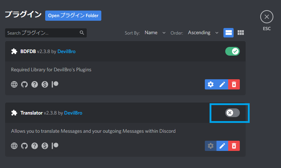Viewport: 281px width, 168px height.
Task: Click Translator donate dollar icon
Action: (45, 146)
